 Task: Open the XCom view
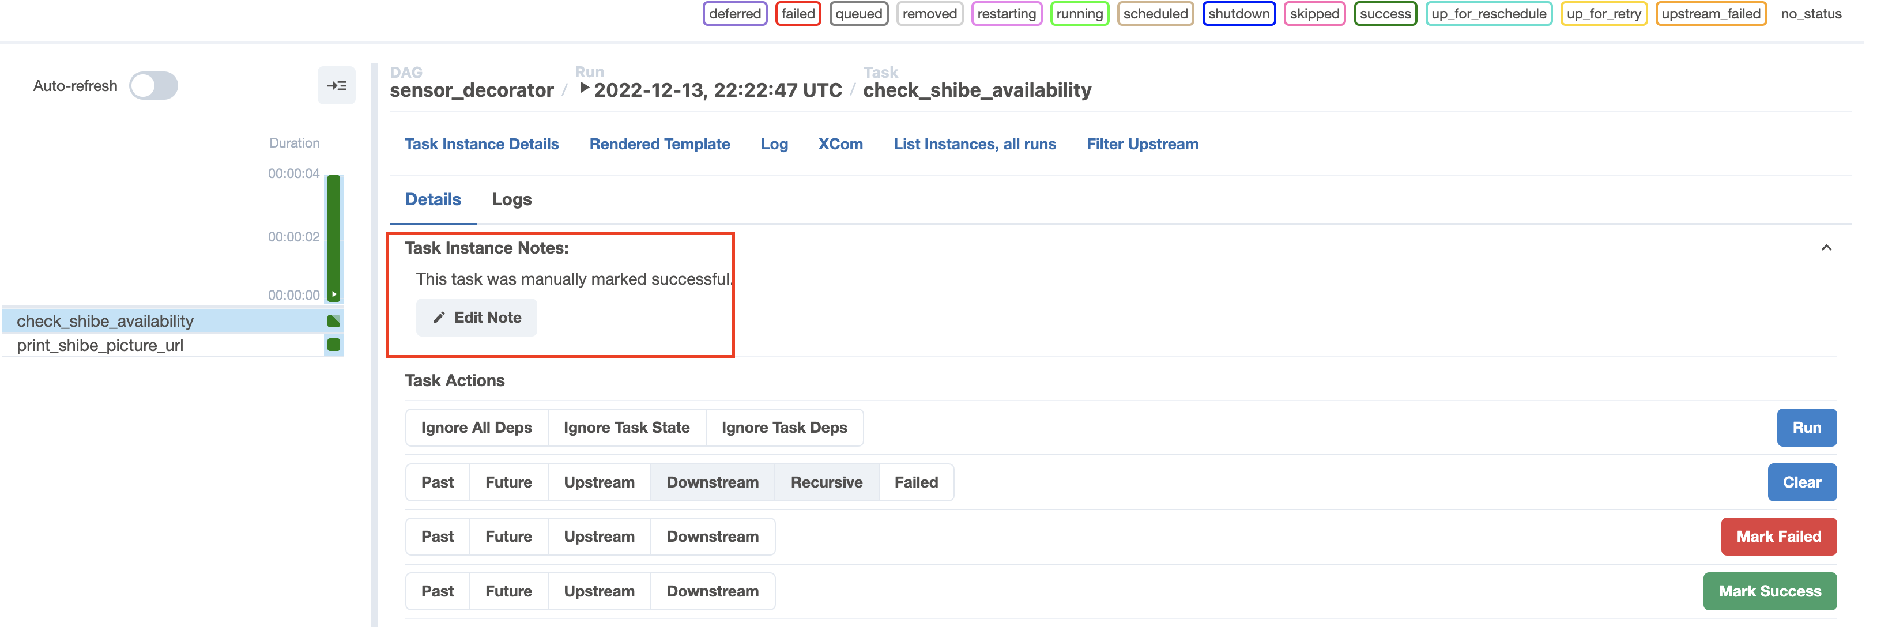841,143
